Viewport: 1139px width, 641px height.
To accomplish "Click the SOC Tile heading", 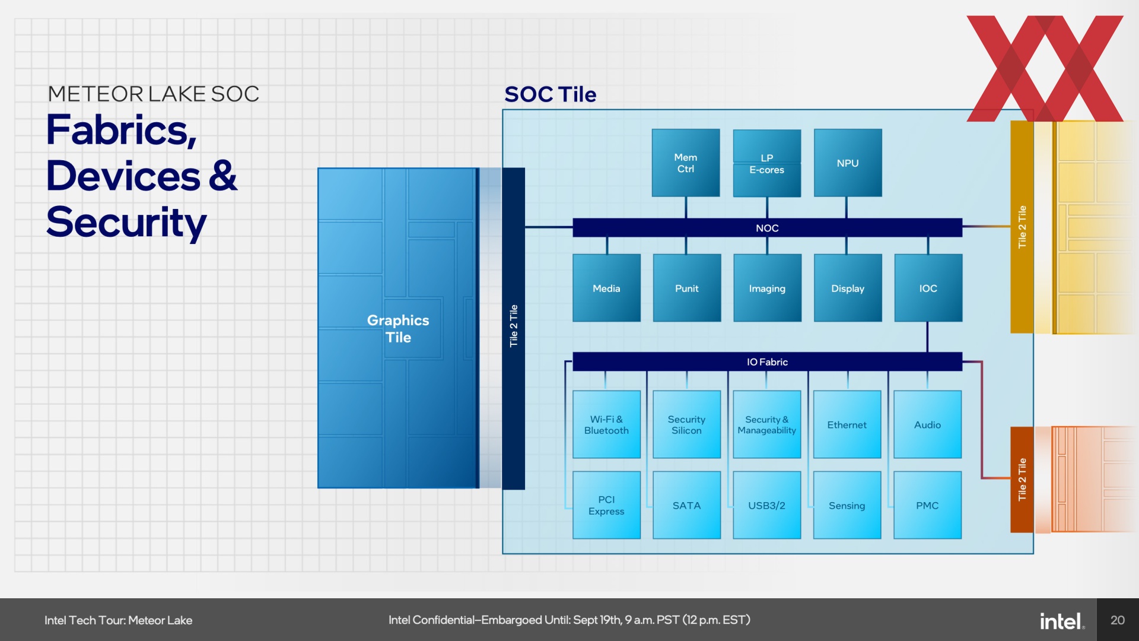I will [551, 94].
